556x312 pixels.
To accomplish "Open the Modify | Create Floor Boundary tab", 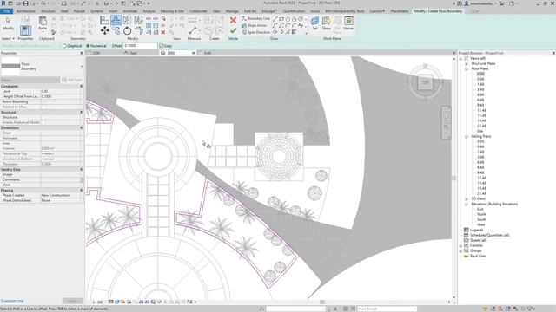I will click(x=438, y=11).
